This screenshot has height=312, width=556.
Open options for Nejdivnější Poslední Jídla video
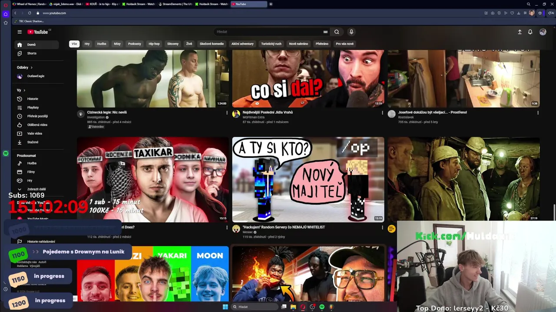pyautogui.click(x=382, y=113)
